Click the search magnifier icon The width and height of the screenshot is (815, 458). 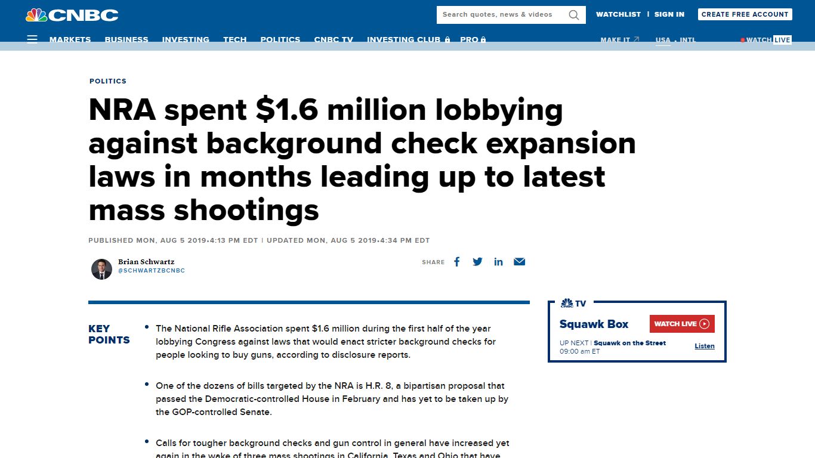coord(574,15)
